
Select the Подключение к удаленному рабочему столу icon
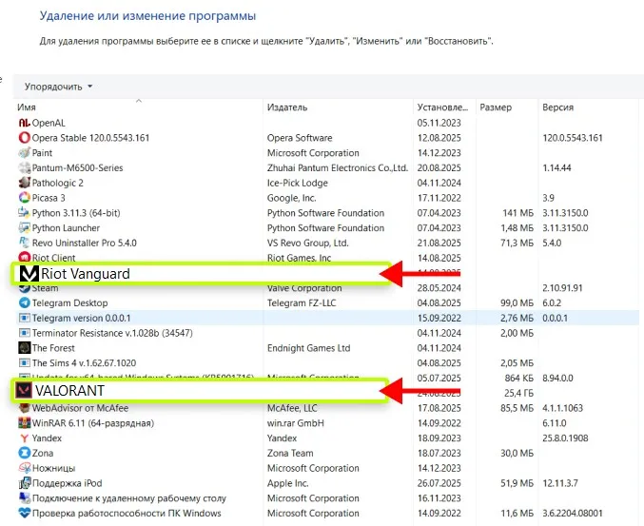[x=24, y=498]
